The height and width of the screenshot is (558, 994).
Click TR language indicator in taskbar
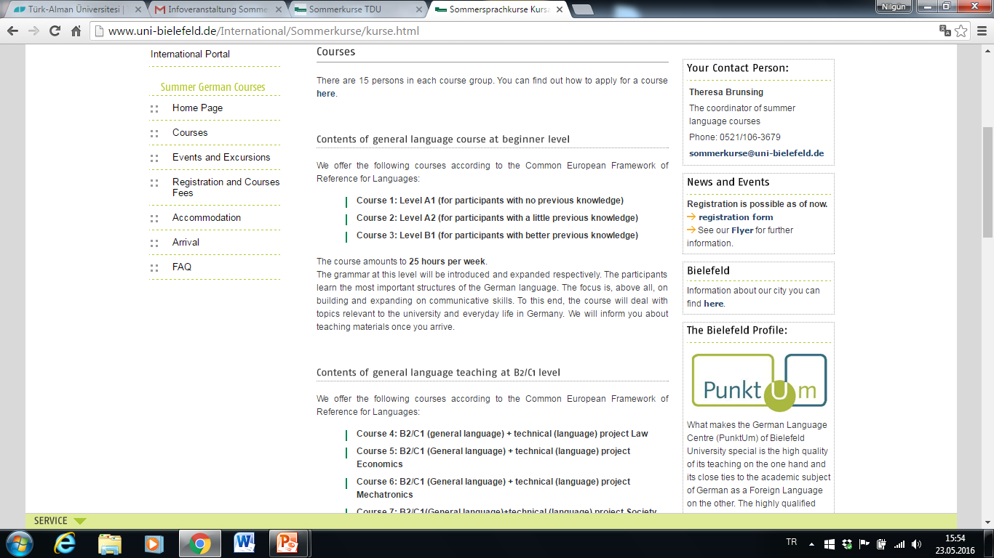[792, 542]
